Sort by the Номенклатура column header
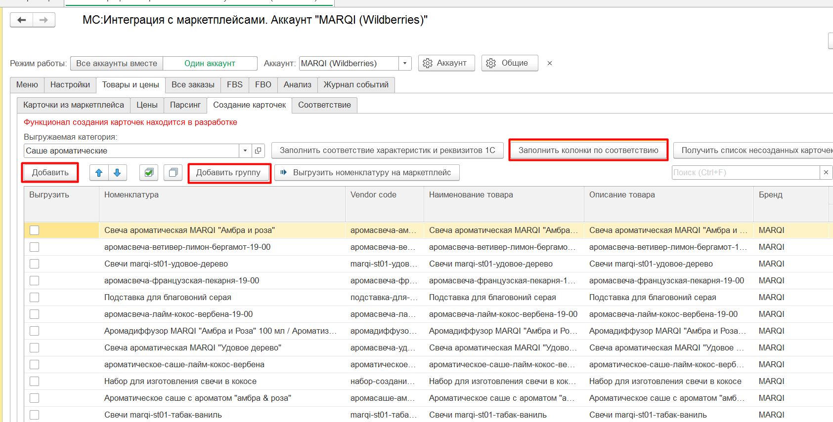The width and height of the screenshot is (833, 422). pos(222,204)
